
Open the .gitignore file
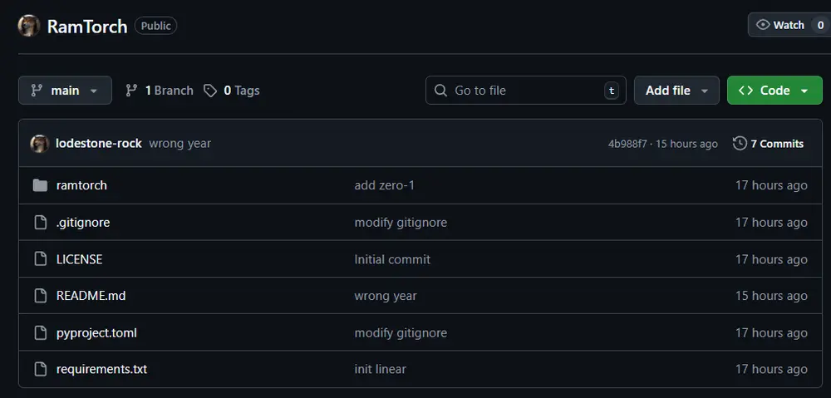point(83,223)
